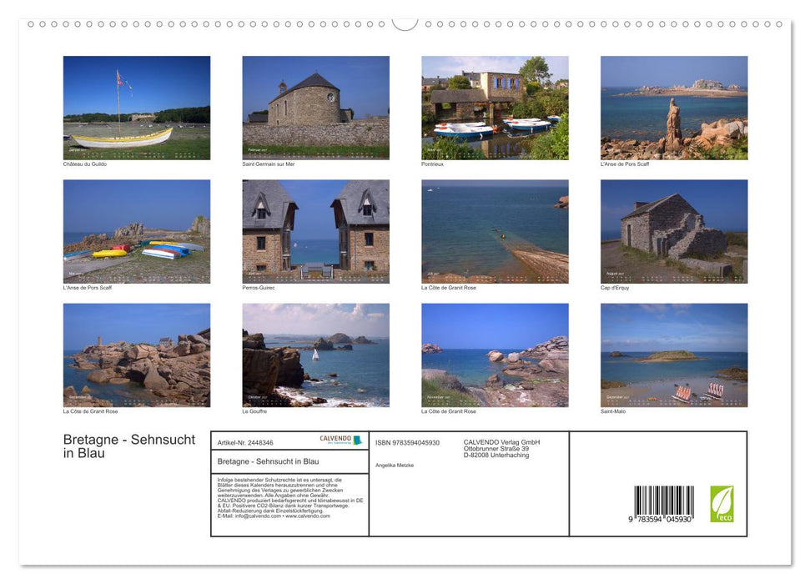The image size is (810, 584).
Task: Open the Saint-Malo beach chairs photo
Action: [674, 355]
